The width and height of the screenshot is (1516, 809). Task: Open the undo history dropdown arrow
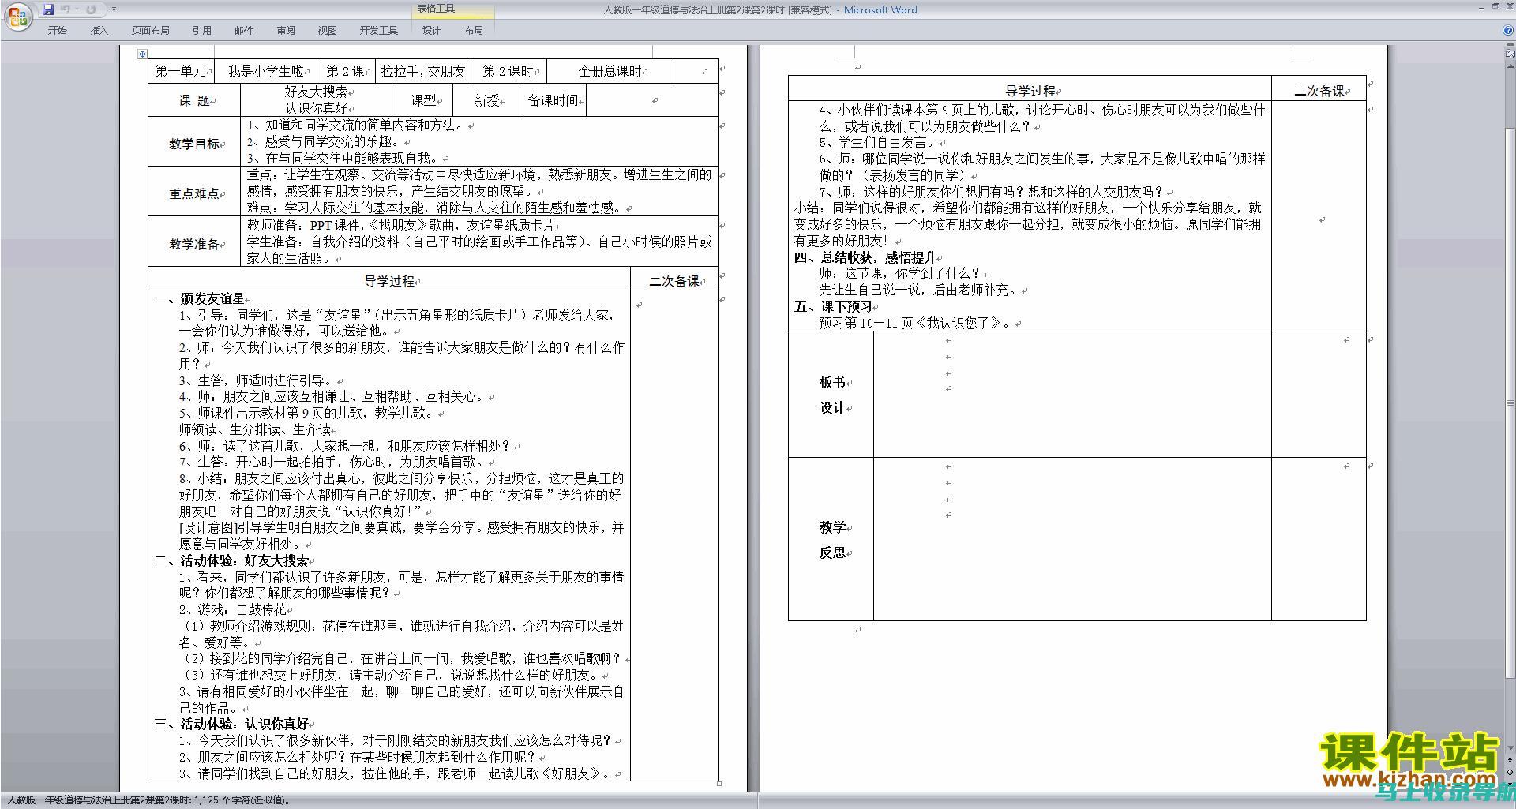[77, 9]
